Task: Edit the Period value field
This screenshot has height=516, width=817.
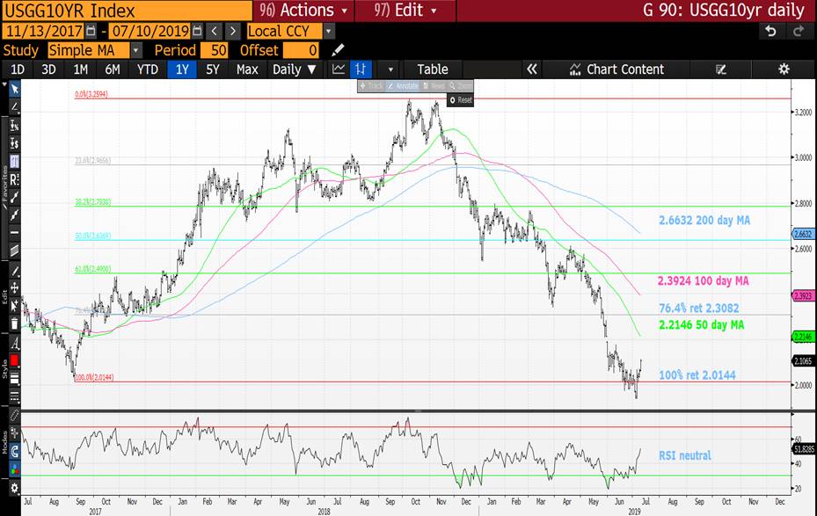Action: 214,50
